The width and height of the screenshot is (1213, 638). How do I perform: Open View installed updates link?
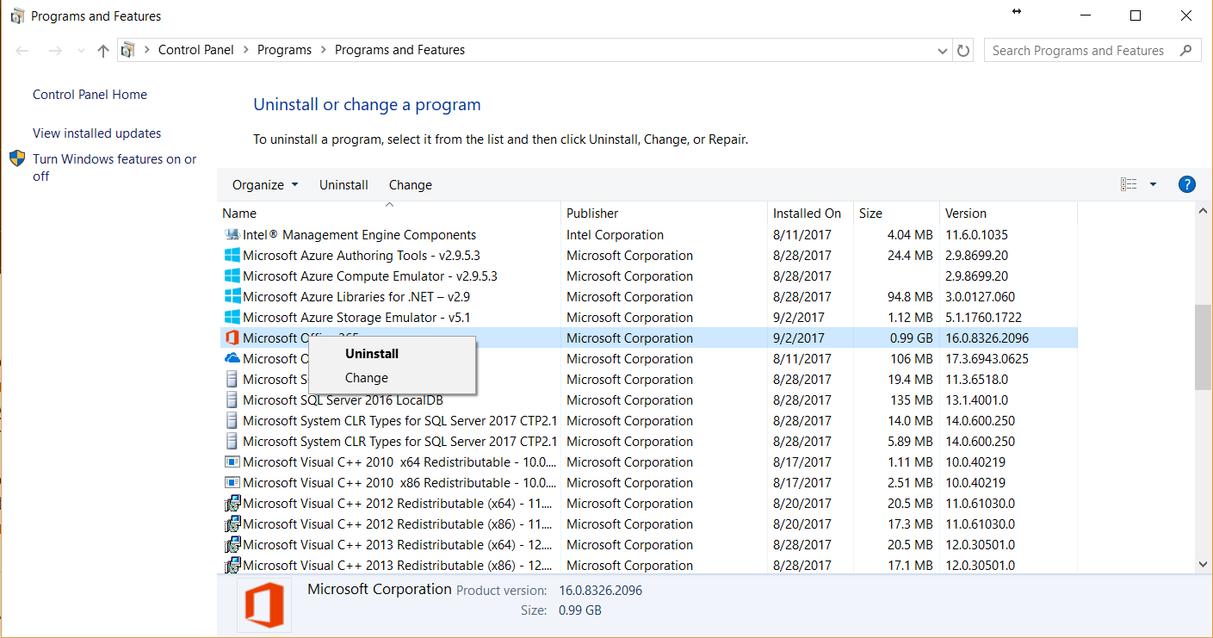(96, 133)
